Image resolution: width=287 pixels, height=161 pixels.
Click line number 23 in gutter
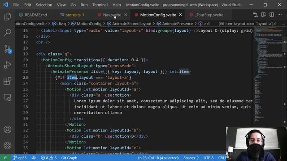pyautogui.click(x=26, y=77)
